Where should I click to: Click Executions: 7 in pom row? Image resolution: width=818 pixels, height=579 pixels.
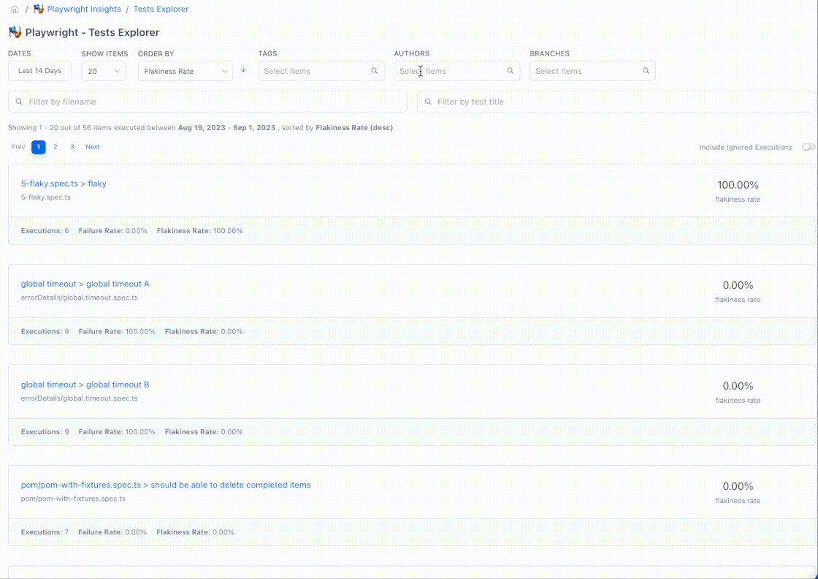45,532
